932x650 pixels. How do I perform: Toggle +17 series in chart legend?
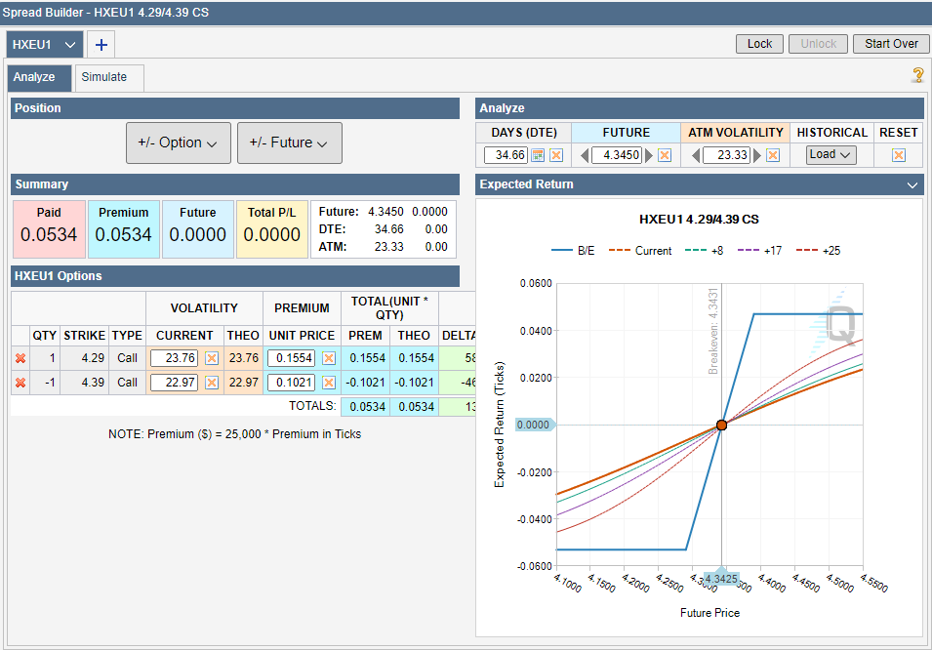click(x=759, y=251)
